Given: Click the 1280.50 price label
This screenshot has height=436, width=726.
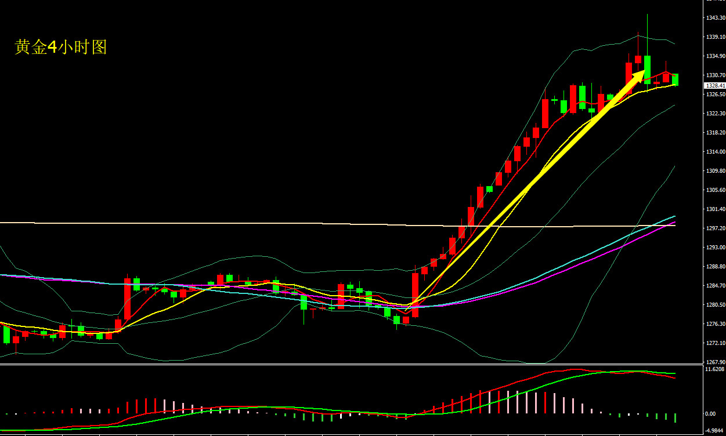Looking at the screenshot, I should pos(715,305).
